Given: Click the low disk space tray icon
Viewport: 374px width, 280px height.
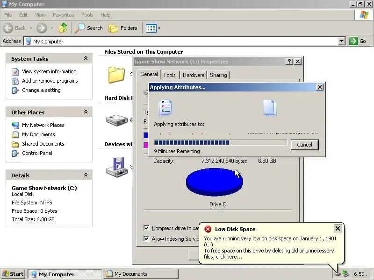Looking at the screenshot, I should 338,274.
